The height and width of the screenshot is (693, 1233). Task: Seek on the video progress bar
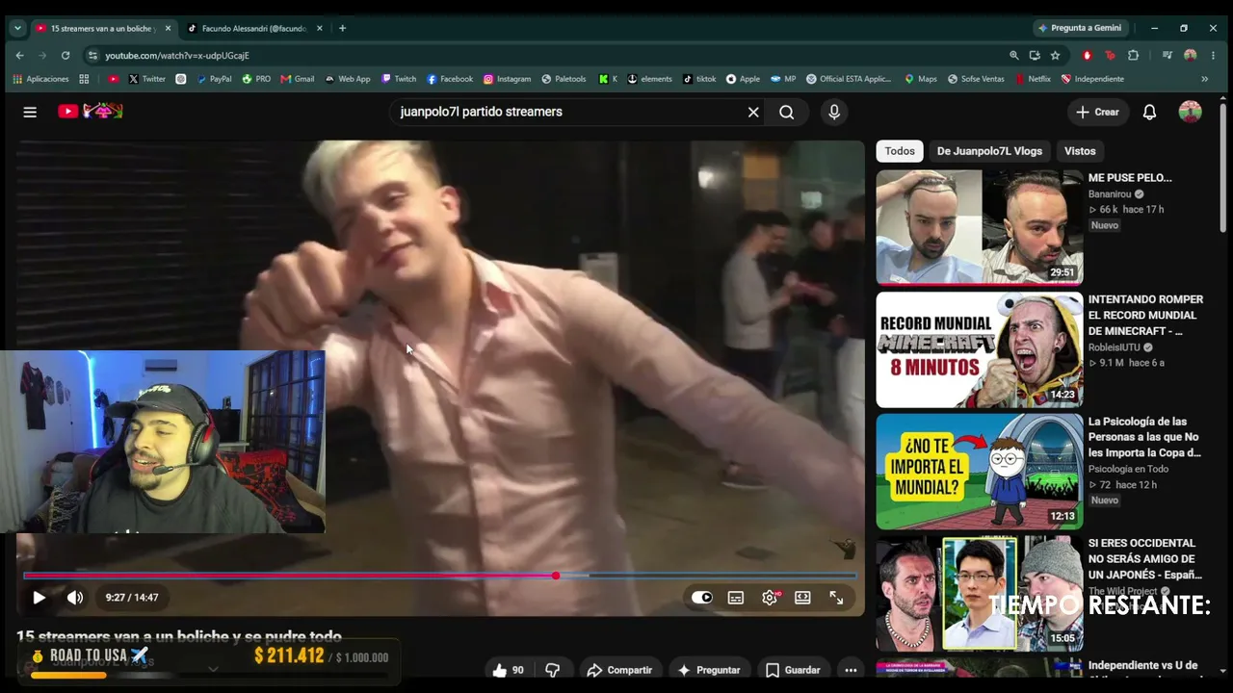click(x=440, y=576)
